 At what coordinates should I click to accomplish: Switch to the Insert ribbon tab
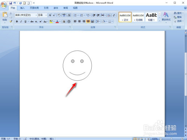pos(22,8)
